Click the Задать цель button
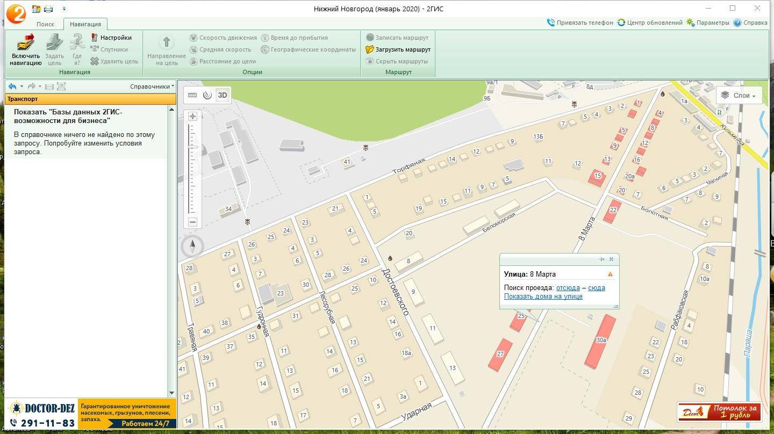The height and width of the screenshot is (434, 774). (x=54, y=50)
